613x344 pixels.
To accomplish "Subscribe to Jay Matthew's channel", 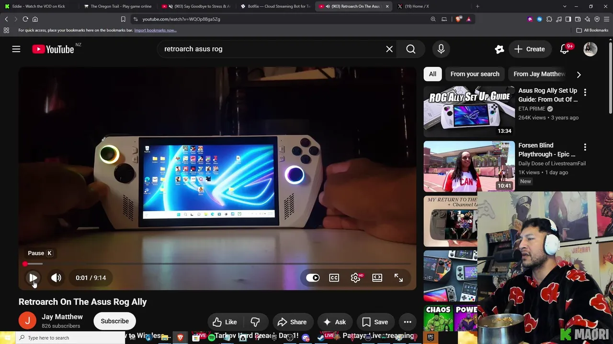I will pyautogui.click(x=114, y=321).
